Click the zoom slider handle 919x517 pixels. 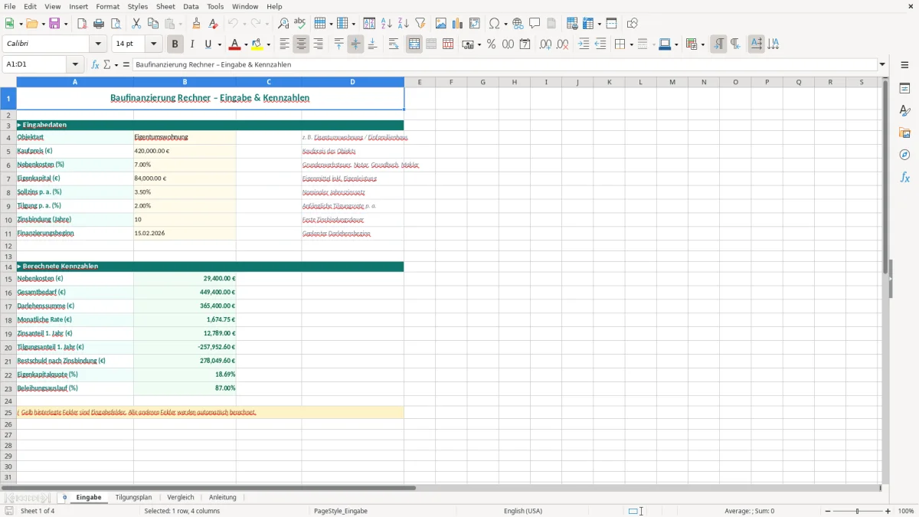858,511
